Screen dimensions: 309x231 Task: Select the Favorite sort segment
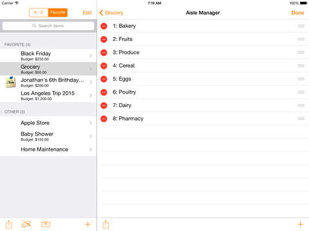coord(58,13)
